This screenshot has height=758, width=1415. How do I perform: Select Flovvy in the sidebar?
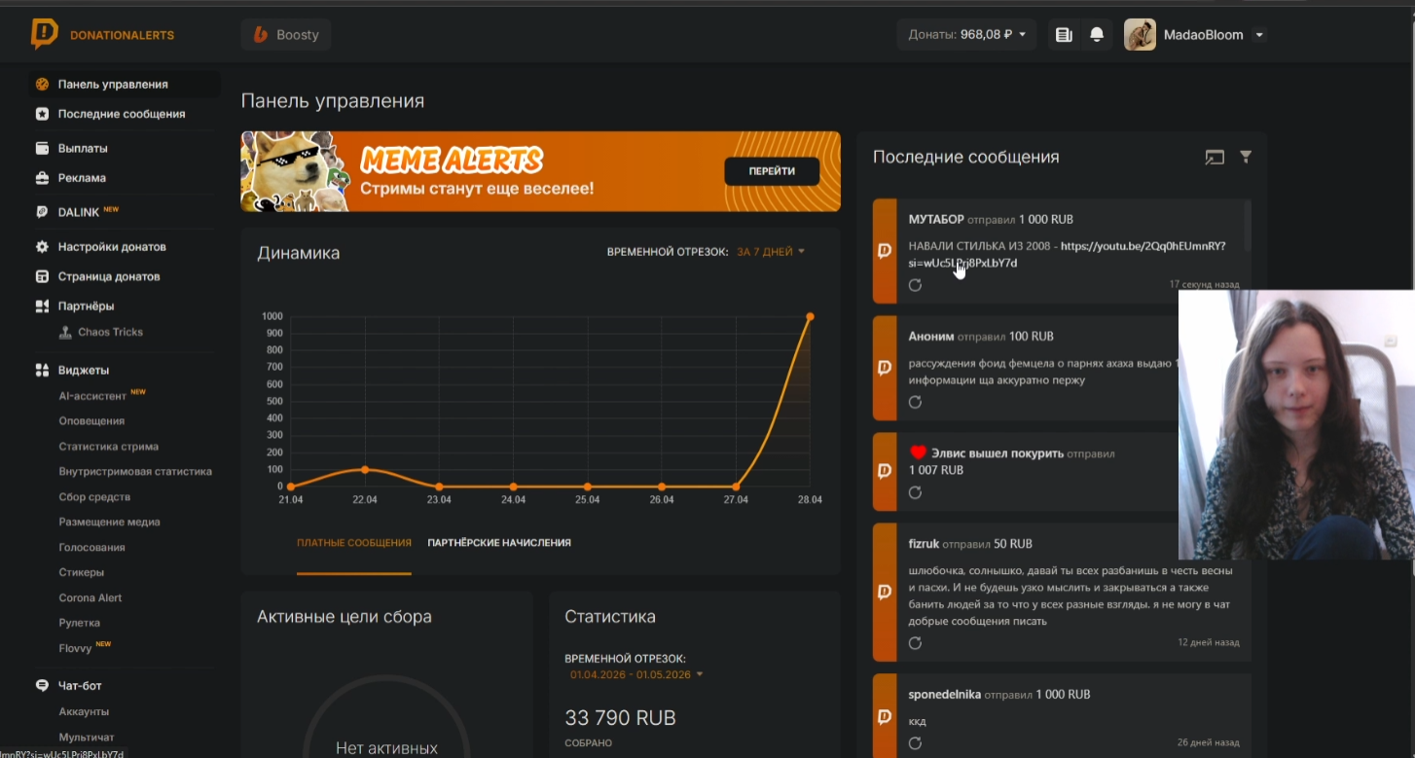click(x=76, y=648)
